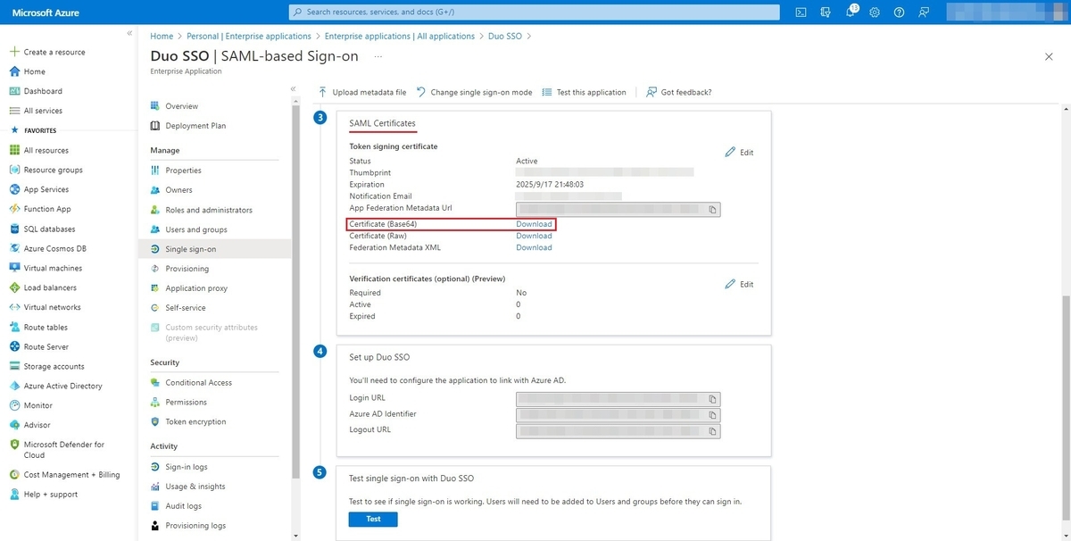Open the Feedback icon in top bar
The width and height of the screenshot is (1071, 541).
(x=923, y=12)
